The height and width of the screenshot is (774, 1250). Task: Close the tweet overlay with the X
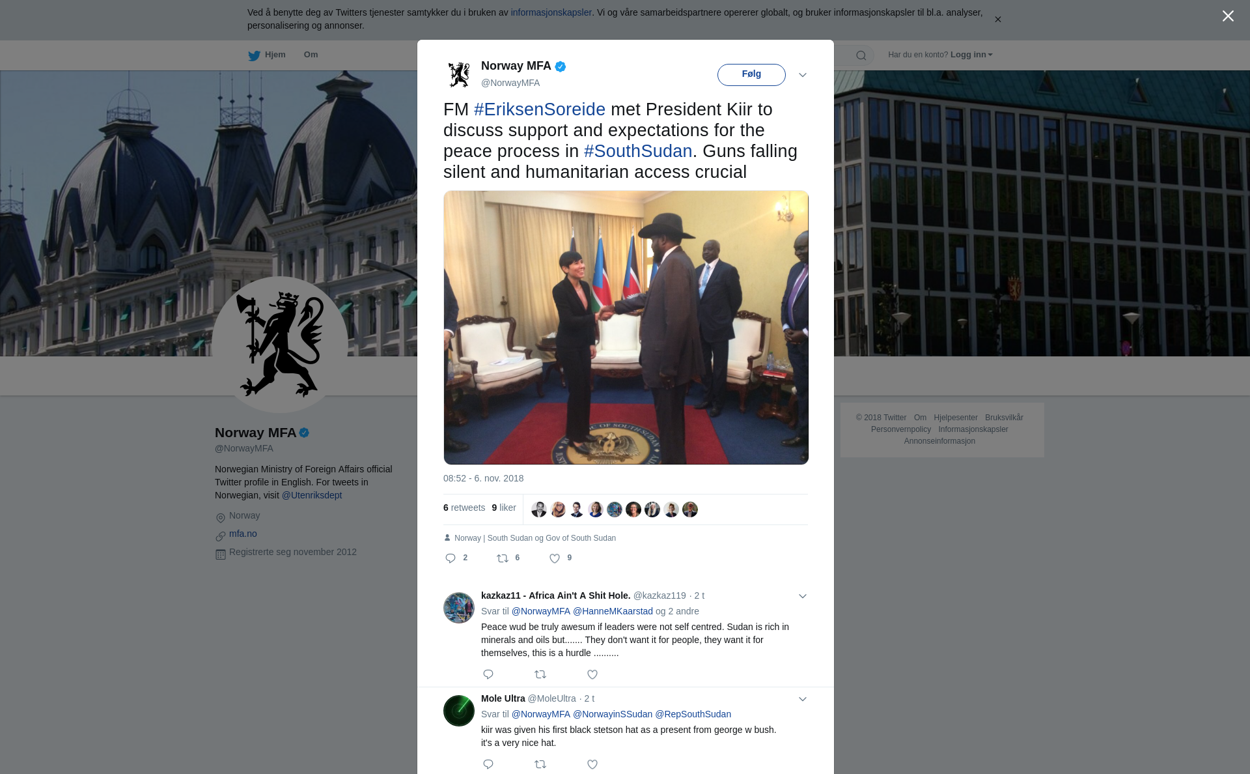(1228, 16)
